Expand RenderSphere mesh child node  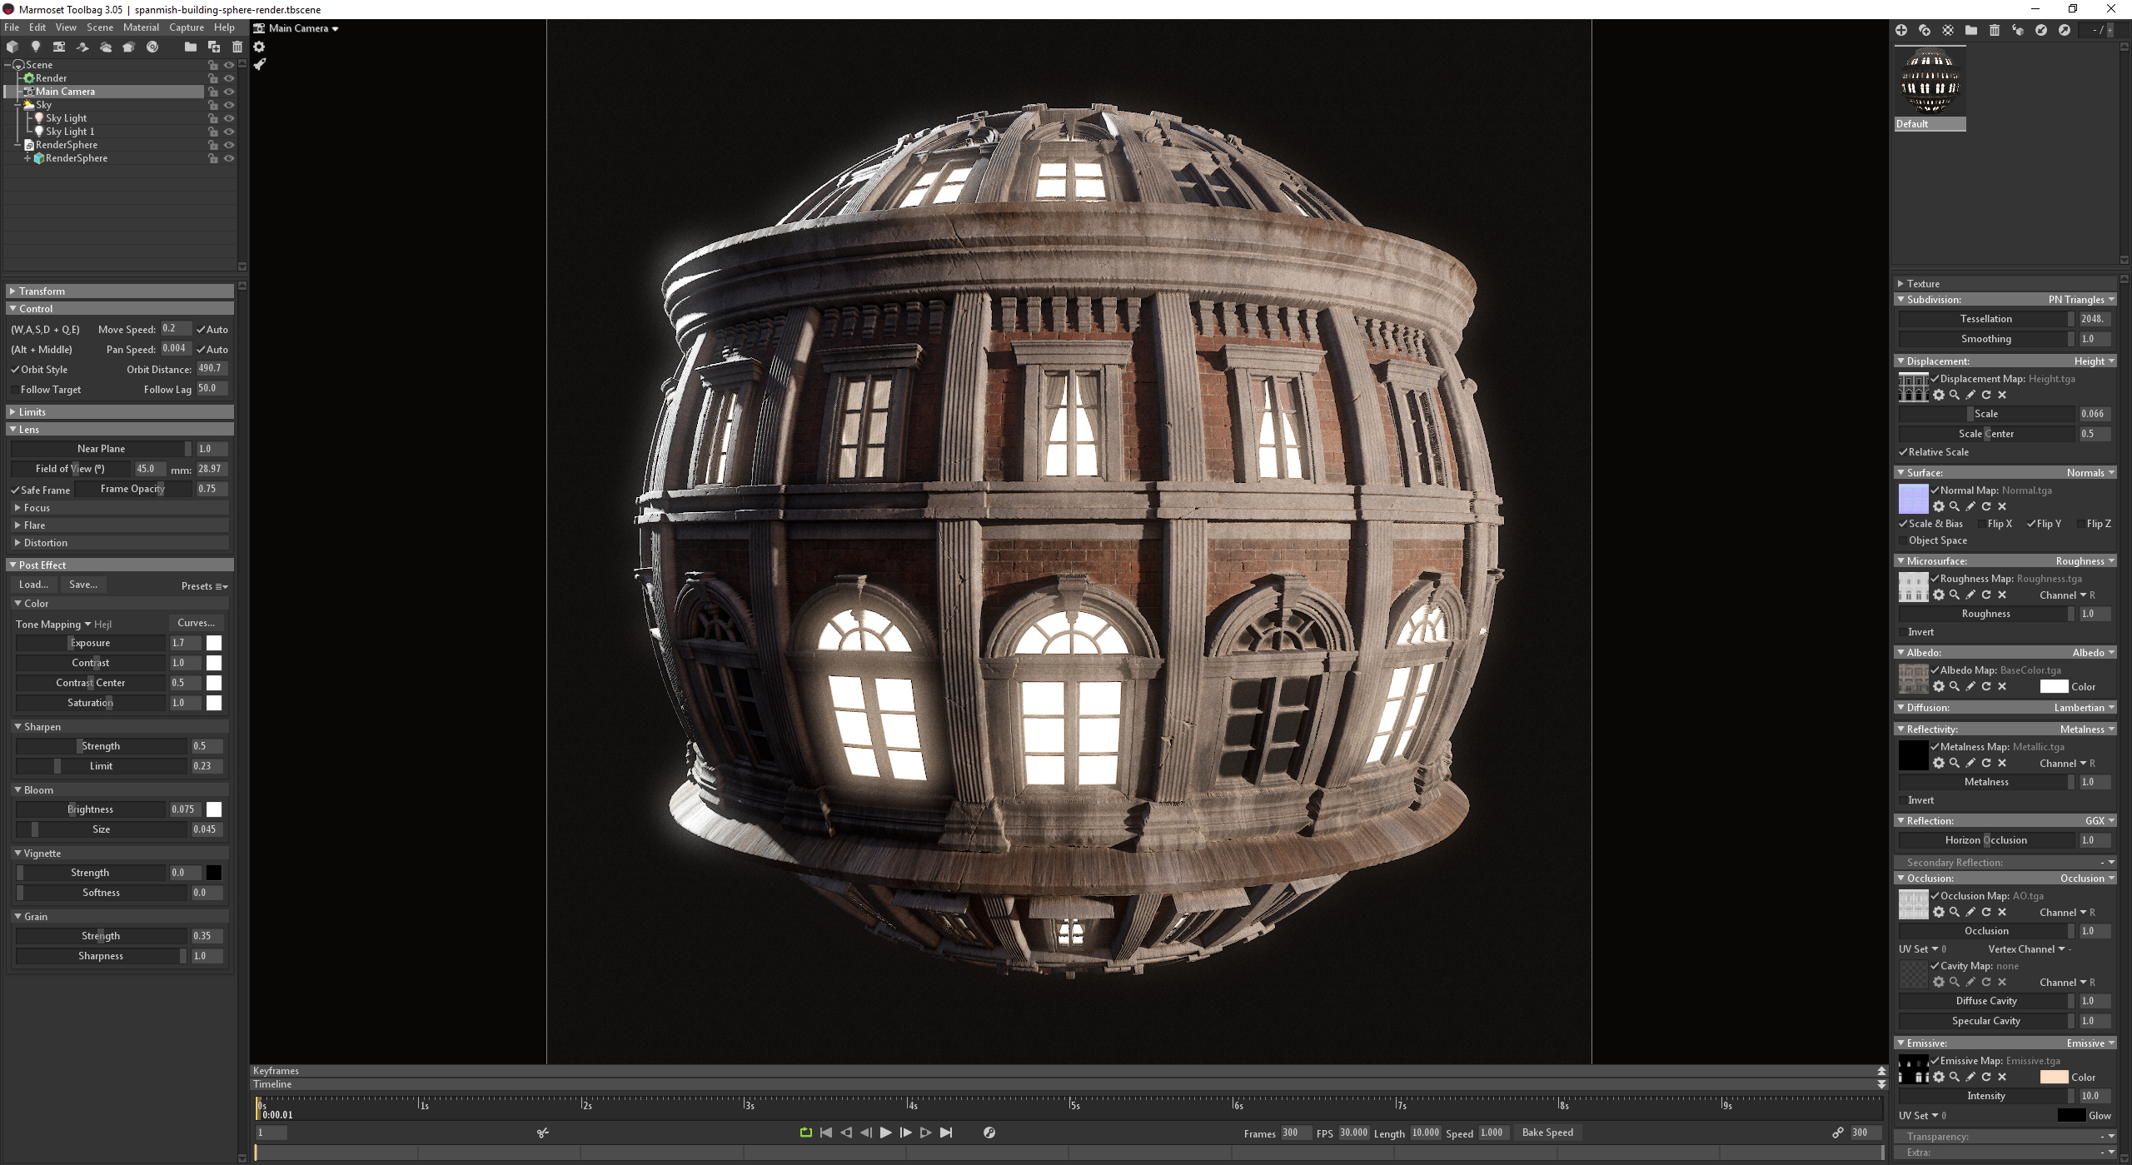tap(27, 158)
